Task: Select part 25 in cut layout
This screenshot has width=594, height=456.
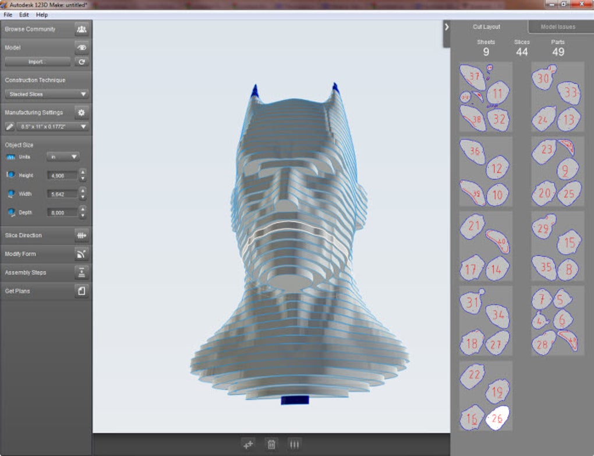Action: coord(569,193)
